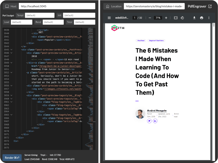Collapse code fold at line 3956
Screen dimensions: 218x163
point(11,86)
